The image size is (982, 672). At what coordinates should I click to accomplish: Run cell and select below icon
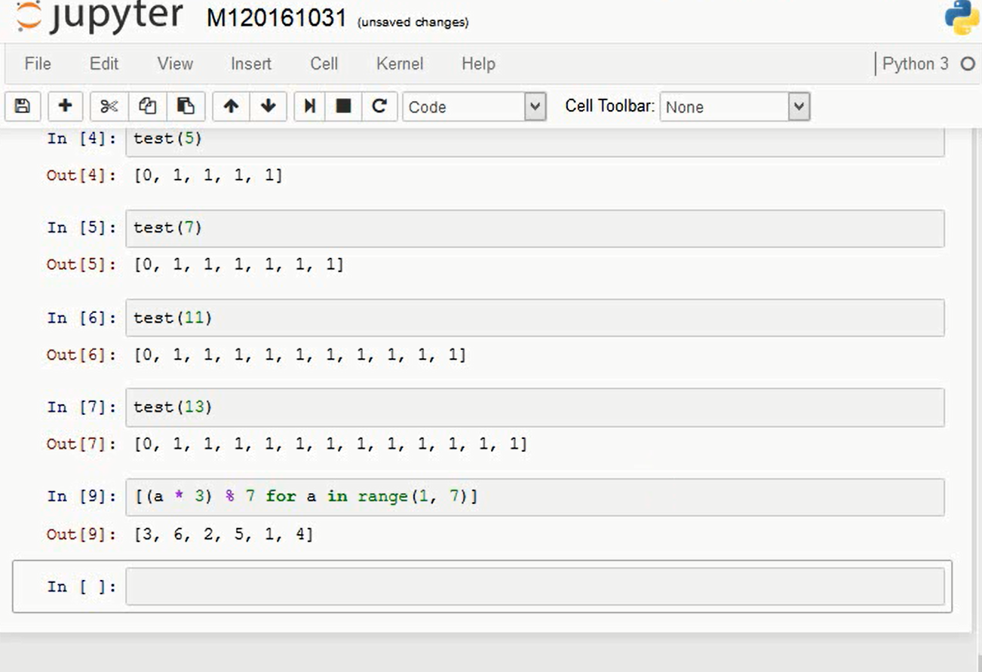click(x=309, y=106)
